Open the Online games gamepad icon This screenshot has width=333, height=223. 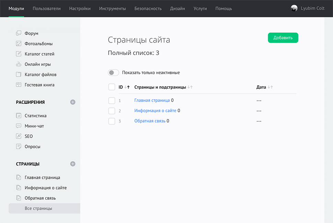[19, 64]
